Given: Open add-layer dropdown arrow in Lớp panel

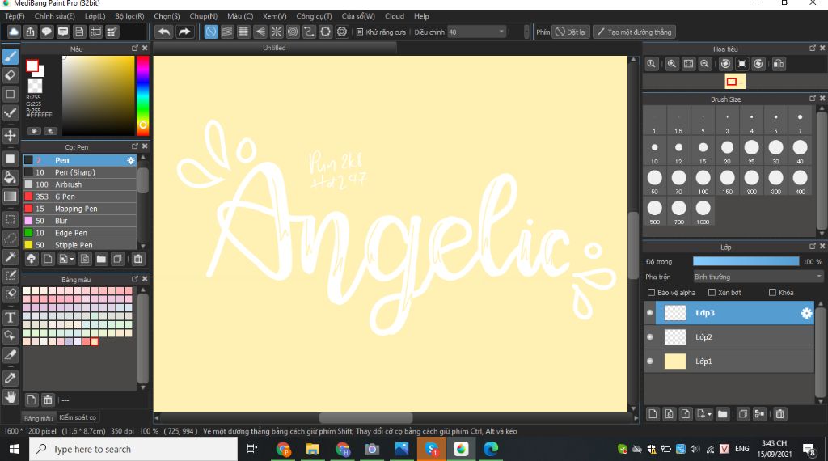Looking at the screenshot, I should (709, 415).
